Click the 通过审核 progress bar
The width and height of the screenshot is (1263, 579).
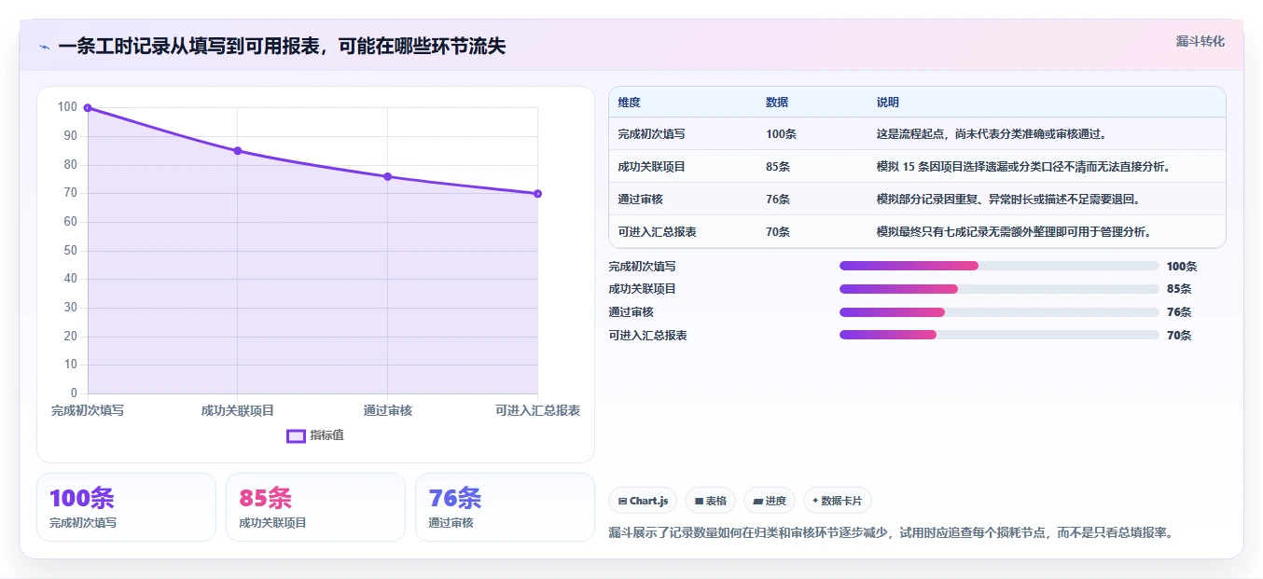[999, 312]
